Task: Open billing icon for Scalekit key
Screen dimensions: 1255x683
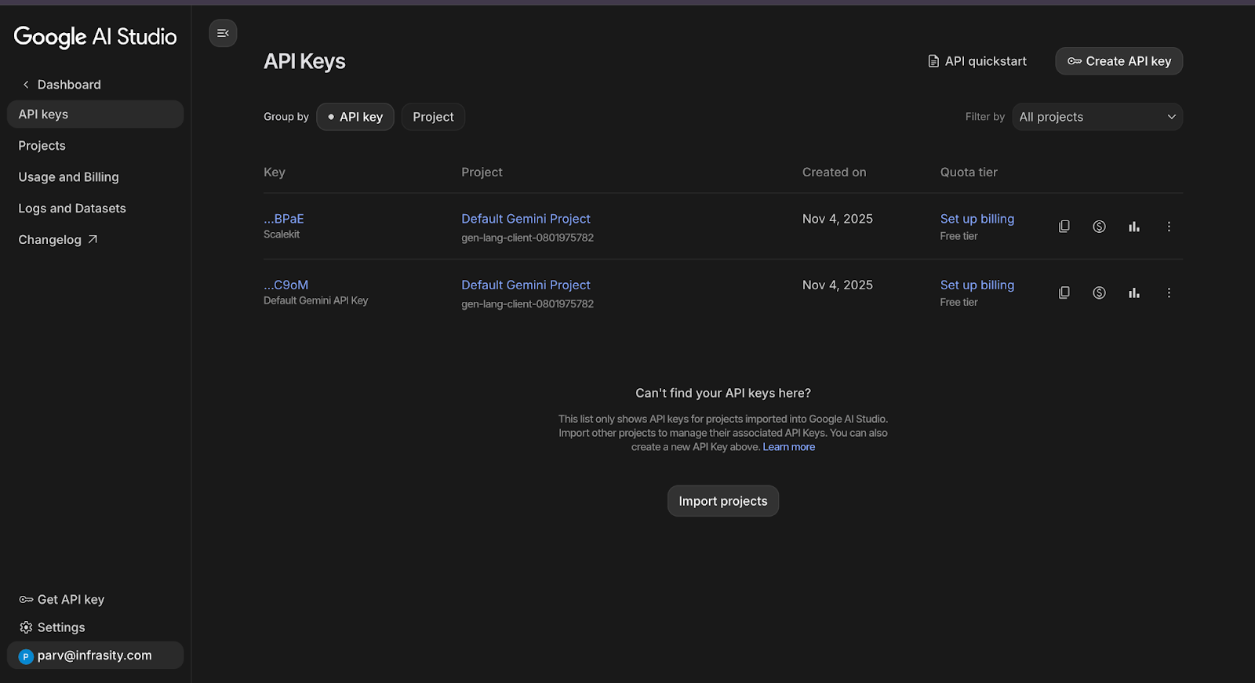Action: click(1099, 227)
